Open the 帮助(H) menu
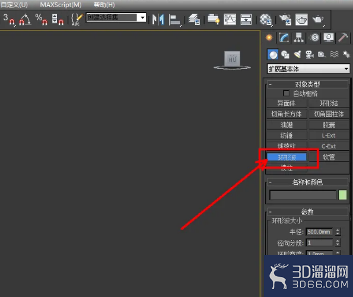 (104, 5)
